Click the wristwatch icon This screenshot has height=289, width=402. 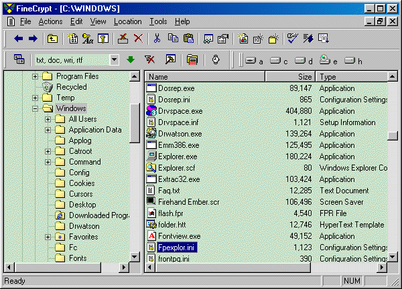[216, 60]
